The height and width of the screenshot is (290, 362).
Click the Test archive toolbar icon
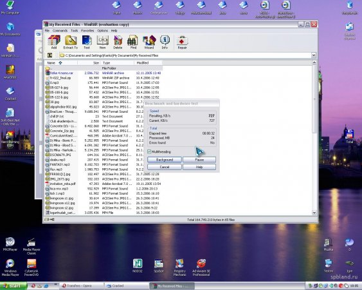87,42
